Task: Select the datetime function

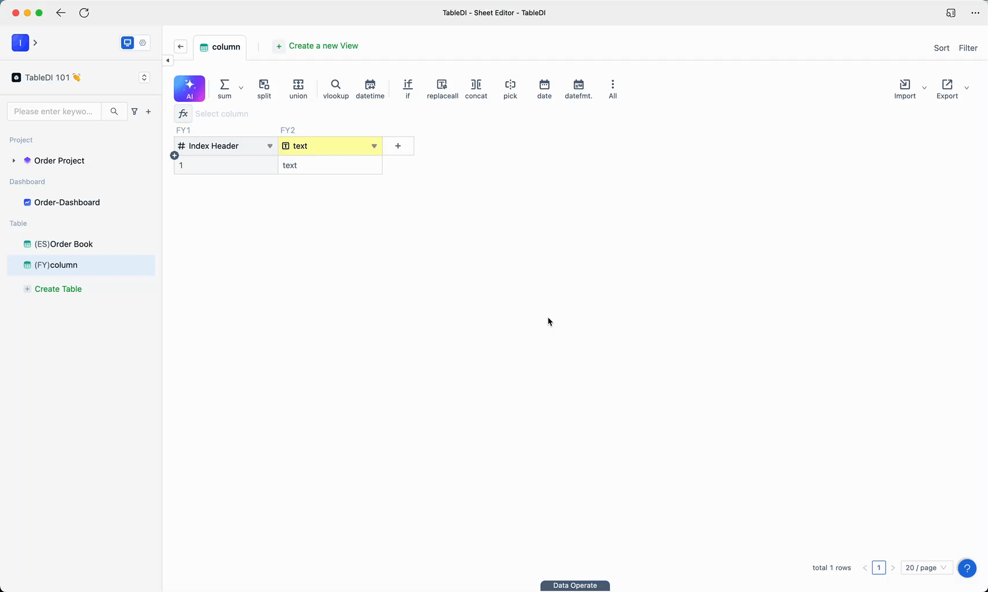Action: coord(370,89)
